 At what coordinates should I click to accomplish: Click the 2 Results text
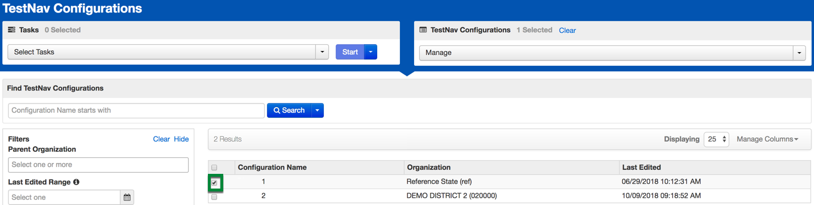click(x=228, y=139)
